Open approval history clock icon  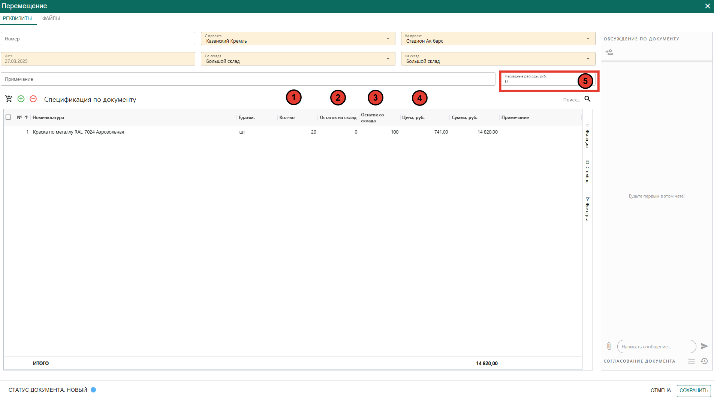[704, 361]
